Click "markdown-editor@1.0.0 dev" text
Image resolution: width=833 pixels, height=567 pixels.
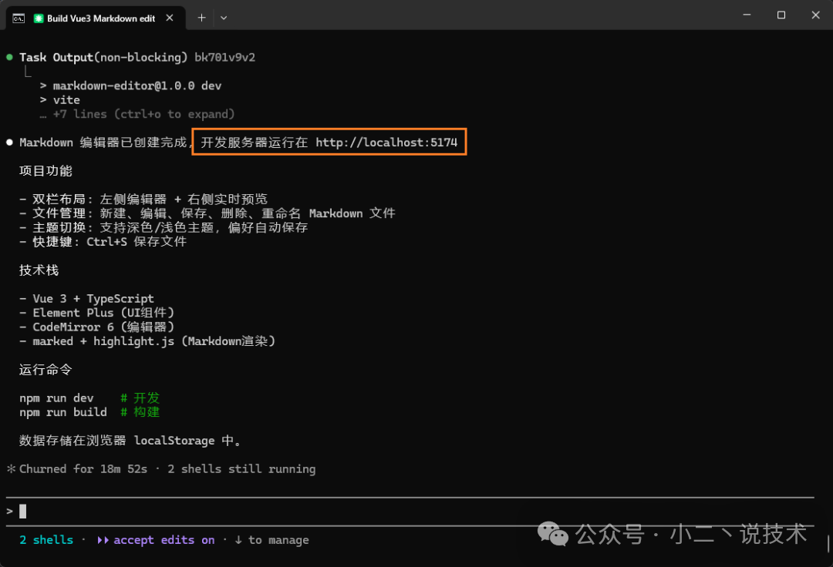click(x=137, y=86)
